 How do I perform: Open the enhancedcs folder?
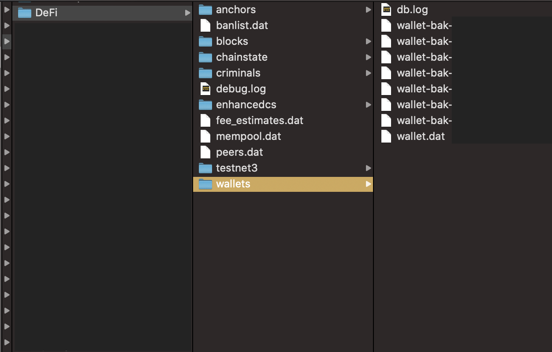pos(246,105)
